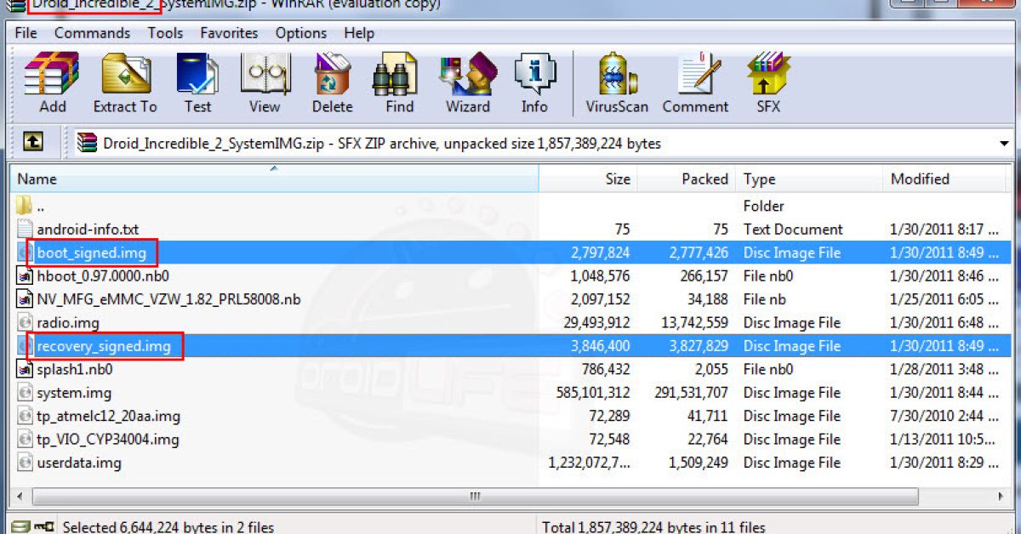Run the Test archive tool
This screenshot has height=534, width=1021.
click(197, 82)
